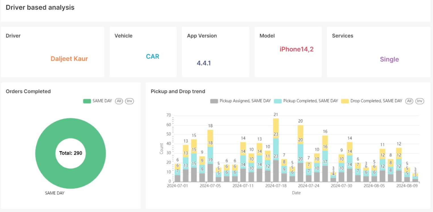Click the x-axis date 2024-07-30
Image resolution: width=433 pixels, height=212 pixels.
[341, 186]
